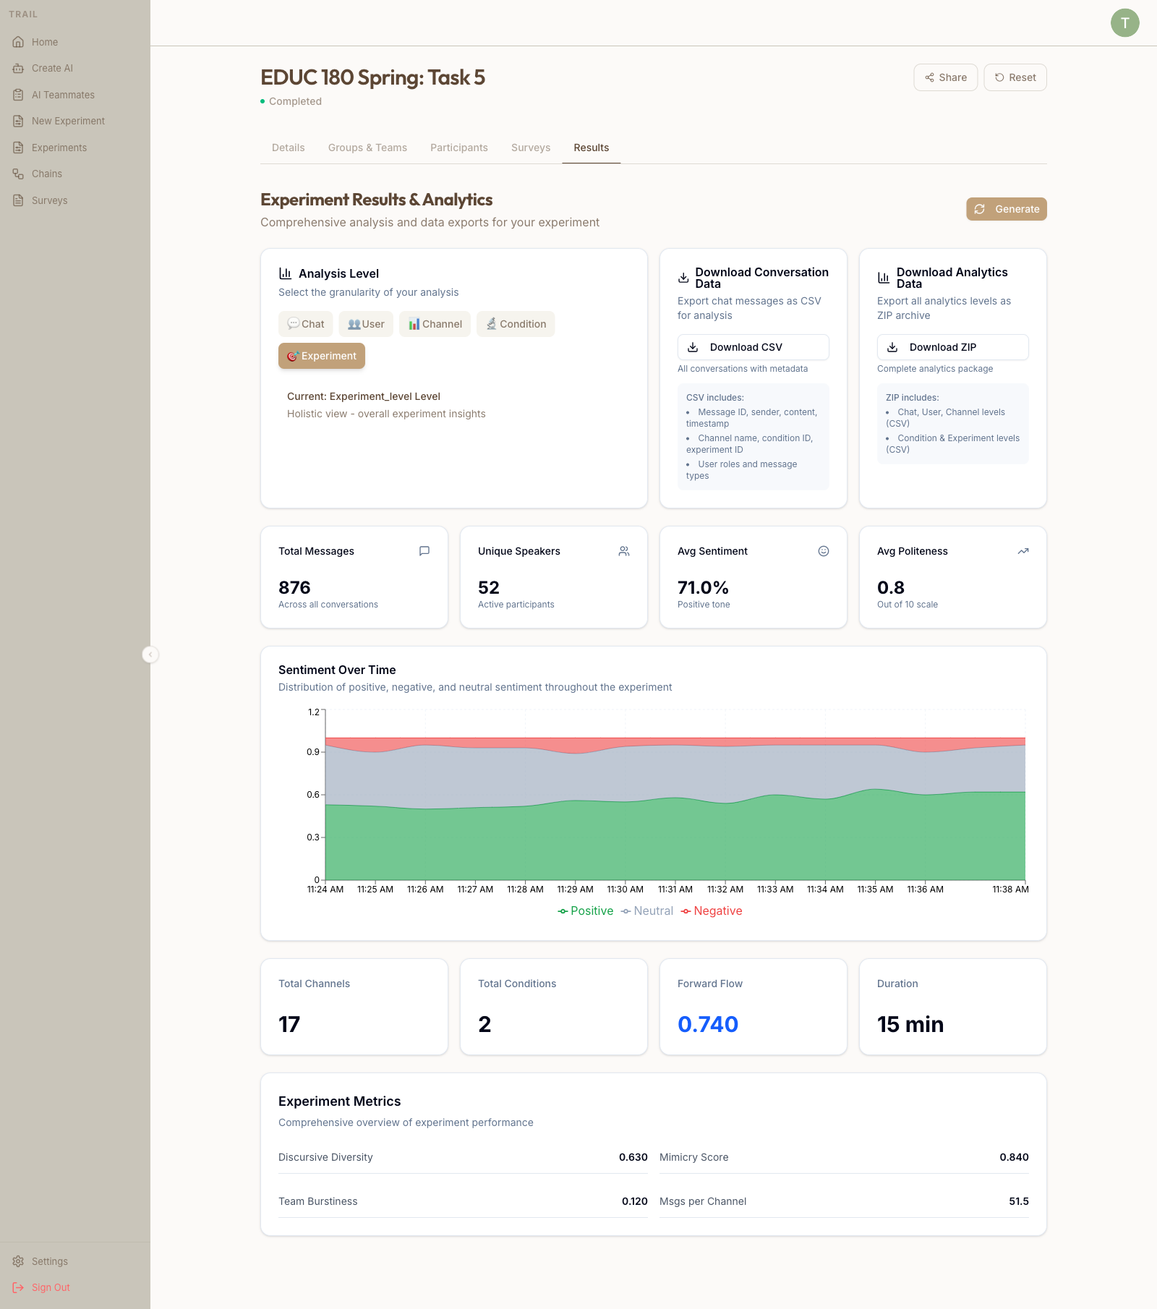Image resolution: width=1157 pixels, height=1309 pixels.
Task: Click the Analysis Level bar chart icon
Action: click(285, 273)
